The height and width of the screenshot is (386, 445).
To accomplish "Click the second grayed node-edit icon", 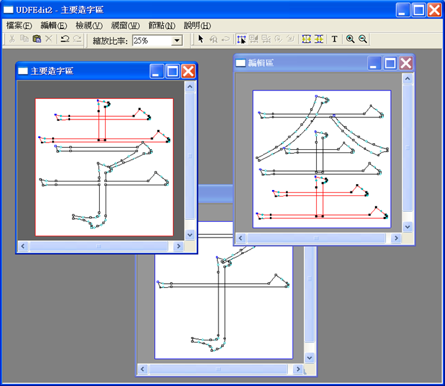I will [266, 39].
